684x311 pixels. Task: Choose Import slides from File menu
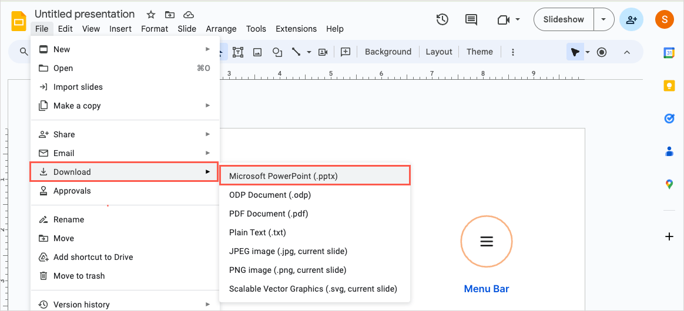click(x=125, y=87)
